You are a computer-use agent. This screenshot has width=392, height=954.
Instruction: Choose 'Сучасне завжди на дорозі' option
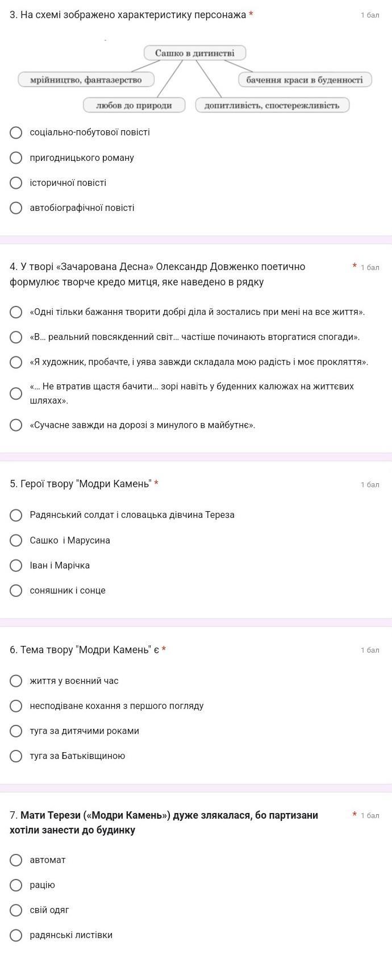16,425
